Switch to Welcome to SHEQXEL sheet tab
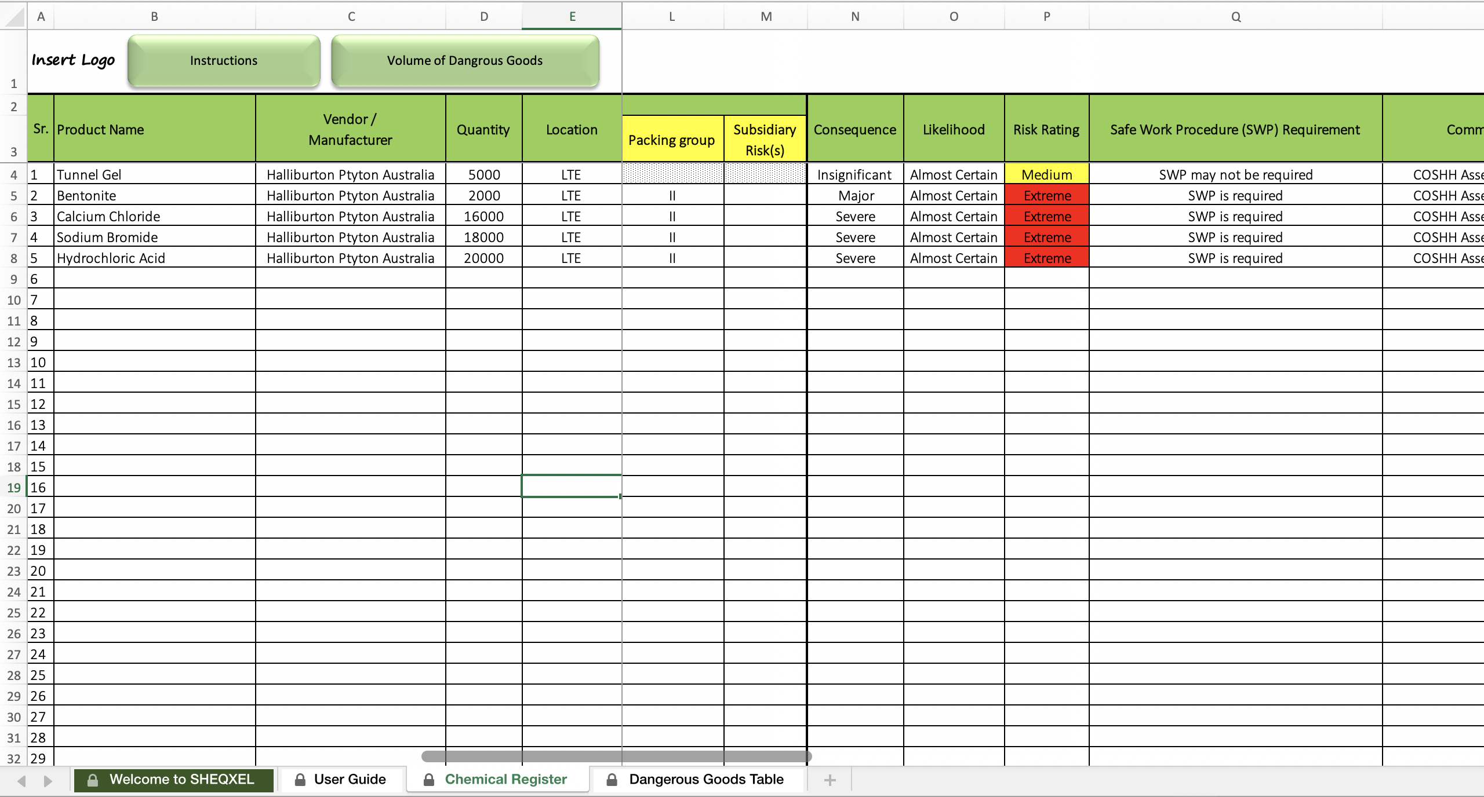Image resolution: width=1484 pixels, height=797 pixels. point(173,780)
